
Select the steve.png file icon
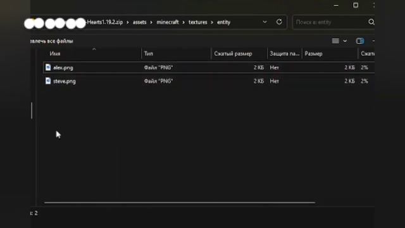click(48, 81)
